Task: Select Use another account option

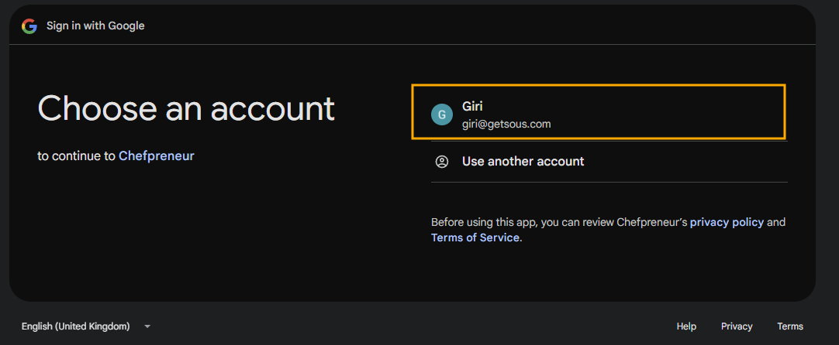Action: click(609, 162)
